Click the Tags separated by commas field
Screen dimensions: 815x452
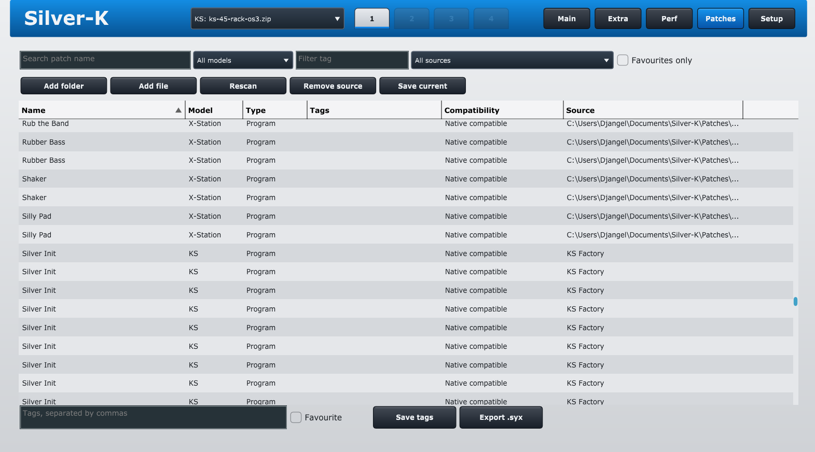(153, 417)
